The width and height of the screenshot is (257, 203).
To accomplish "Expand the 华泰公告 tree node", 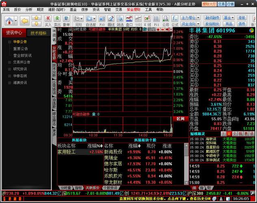I will (10, 42).
